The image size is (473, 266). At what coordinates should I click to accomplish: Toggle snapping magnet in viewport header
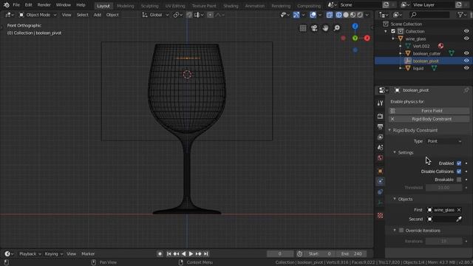pyautogui.click(x=189, y=15)
